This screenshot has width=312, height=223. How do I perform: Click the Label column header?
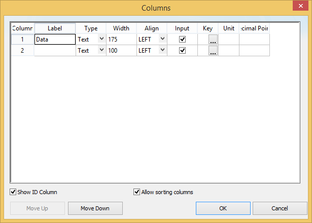[55, 28]
